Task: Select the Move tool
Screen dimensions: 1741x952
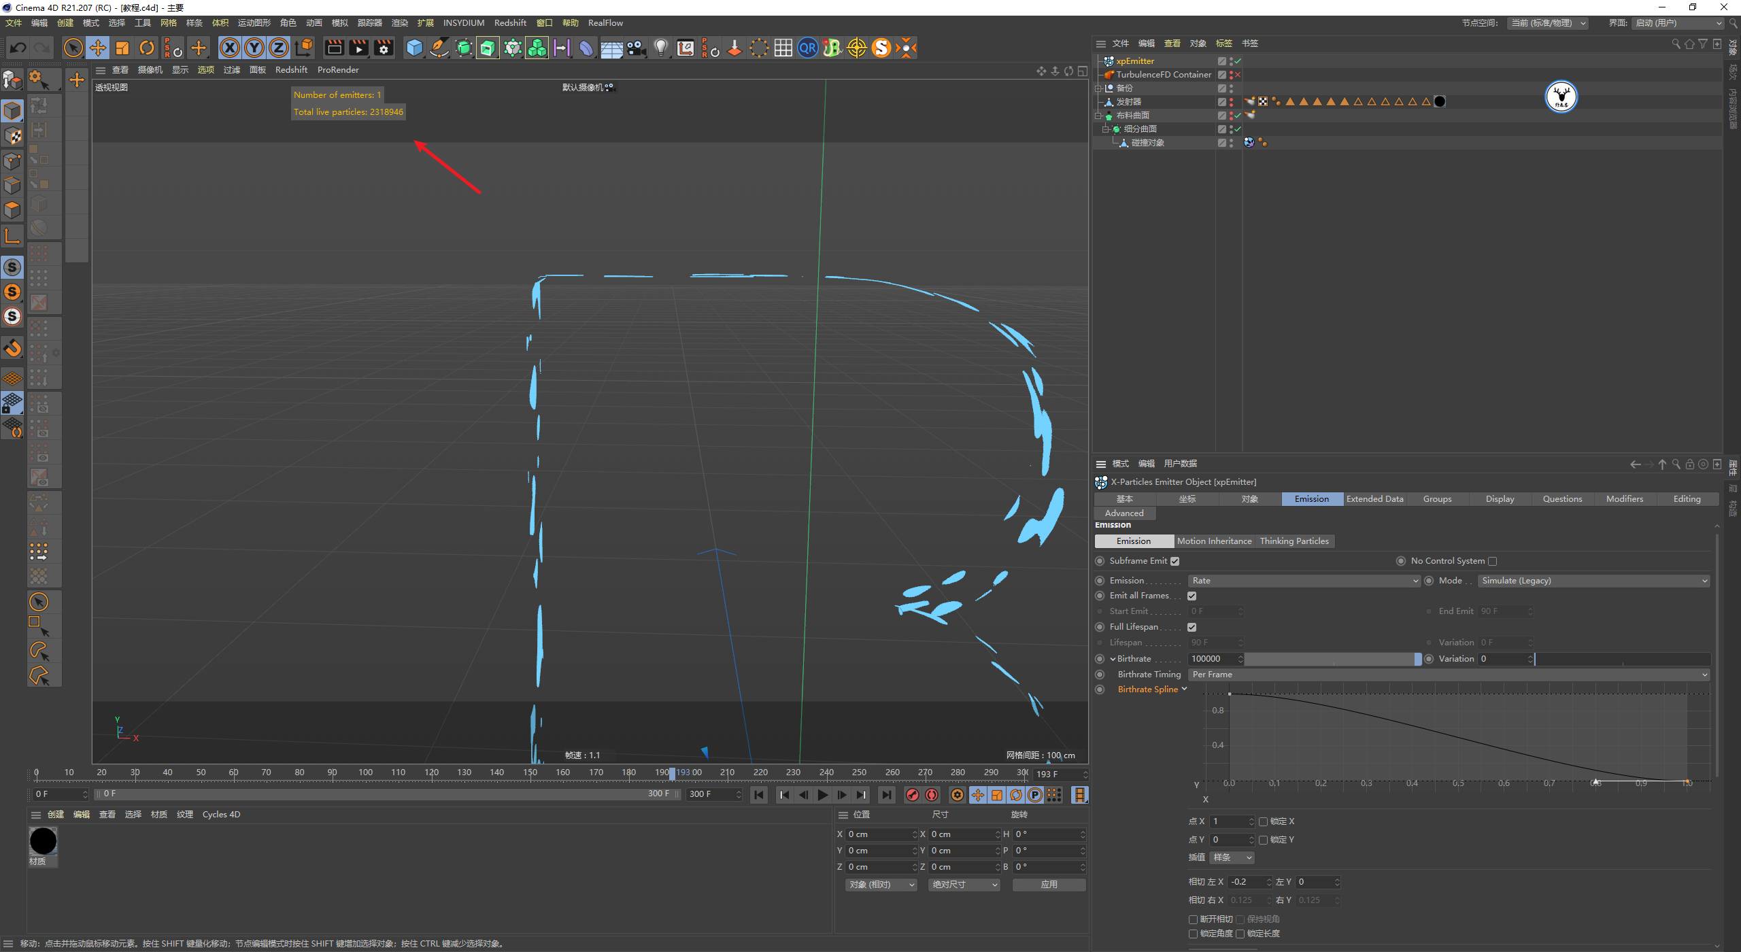Action: (x=98, y=48)
